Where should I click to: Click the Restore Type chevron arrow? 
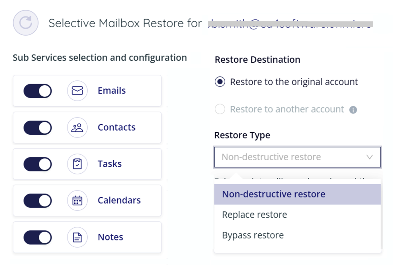[x=370, y=157]
